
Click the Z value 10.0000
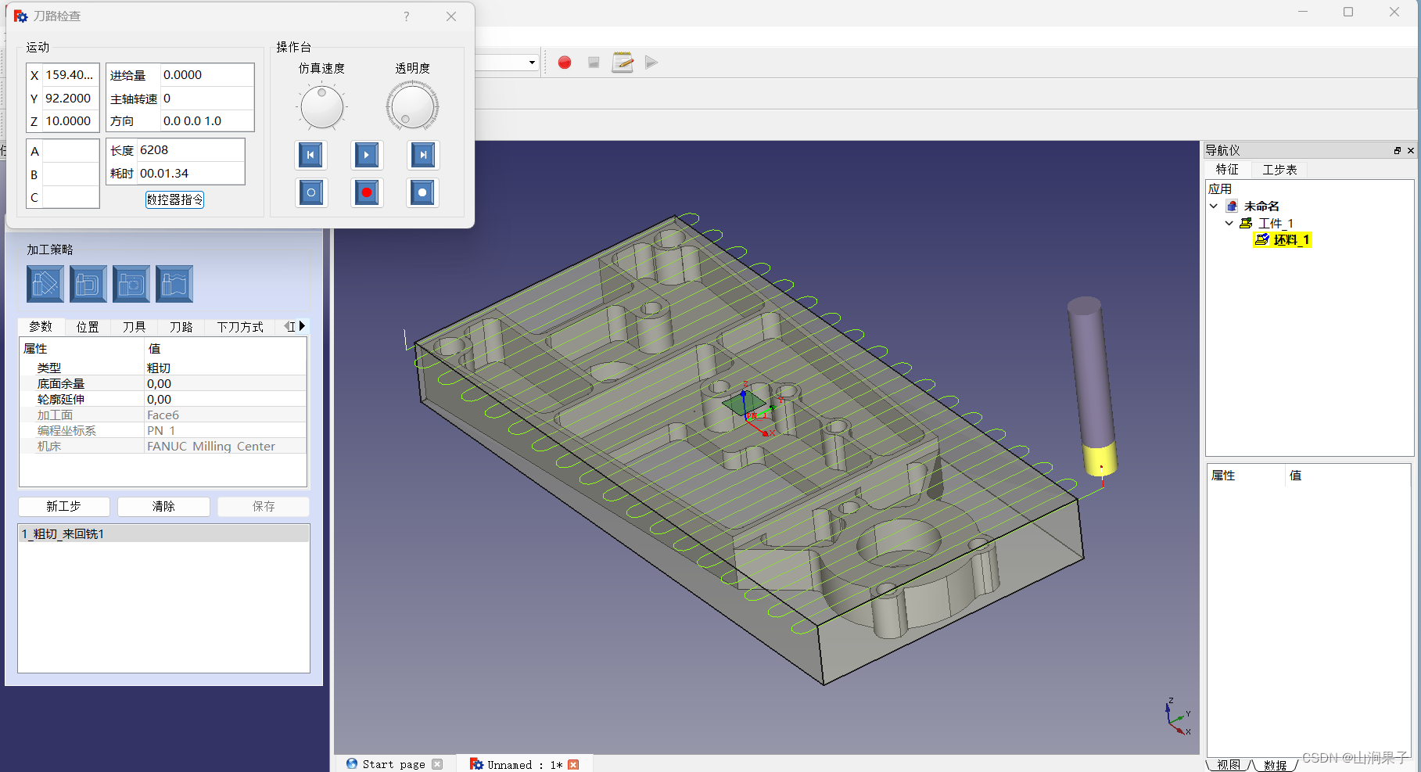tap(70, 121)
